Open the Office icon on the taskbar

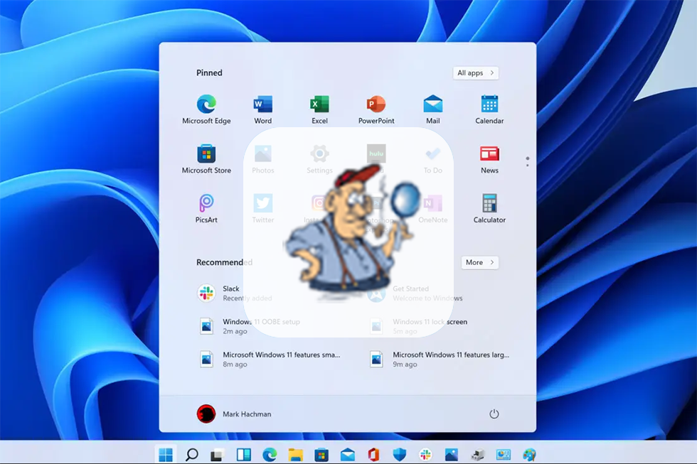click(373, 454)
